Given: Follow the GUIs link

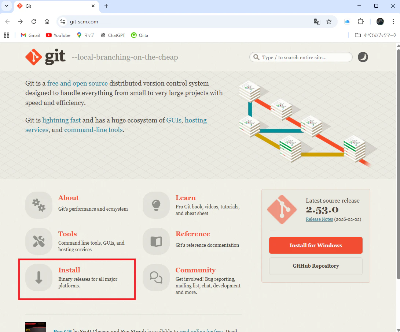Looking at the screenshot, I should click(x=174, y=120).
